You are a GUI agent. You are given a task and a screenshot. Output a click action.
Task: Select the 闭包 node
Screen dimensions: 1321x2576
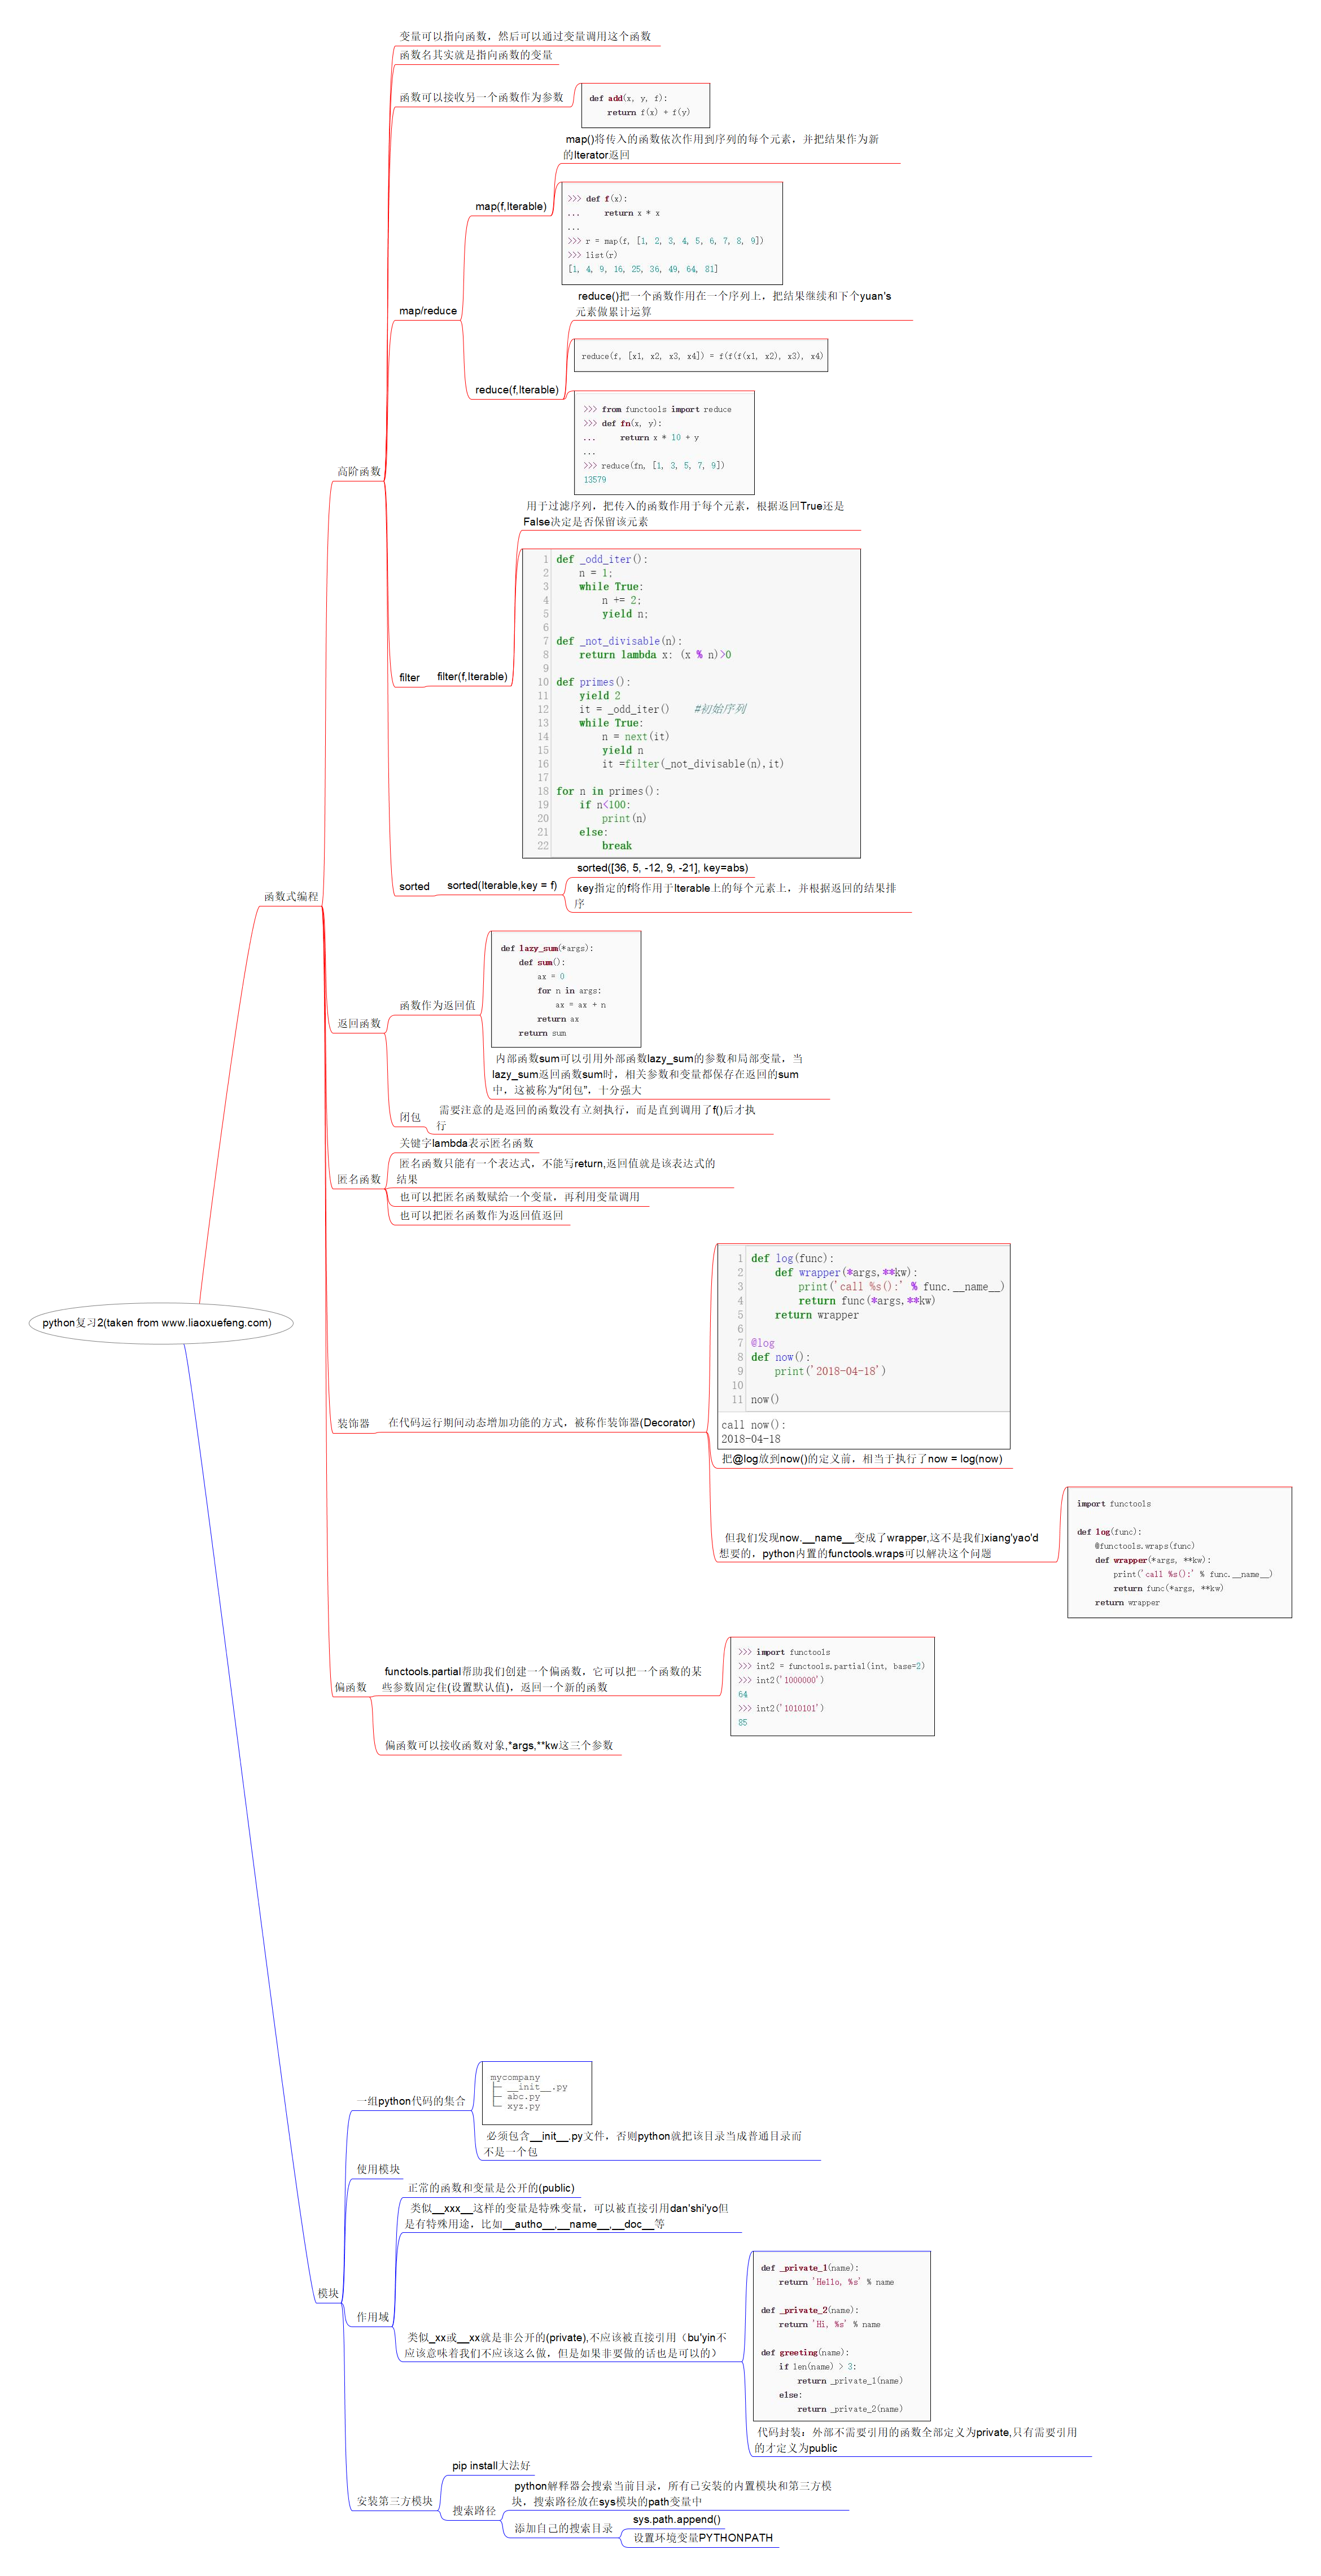[x=409, y=1117]
